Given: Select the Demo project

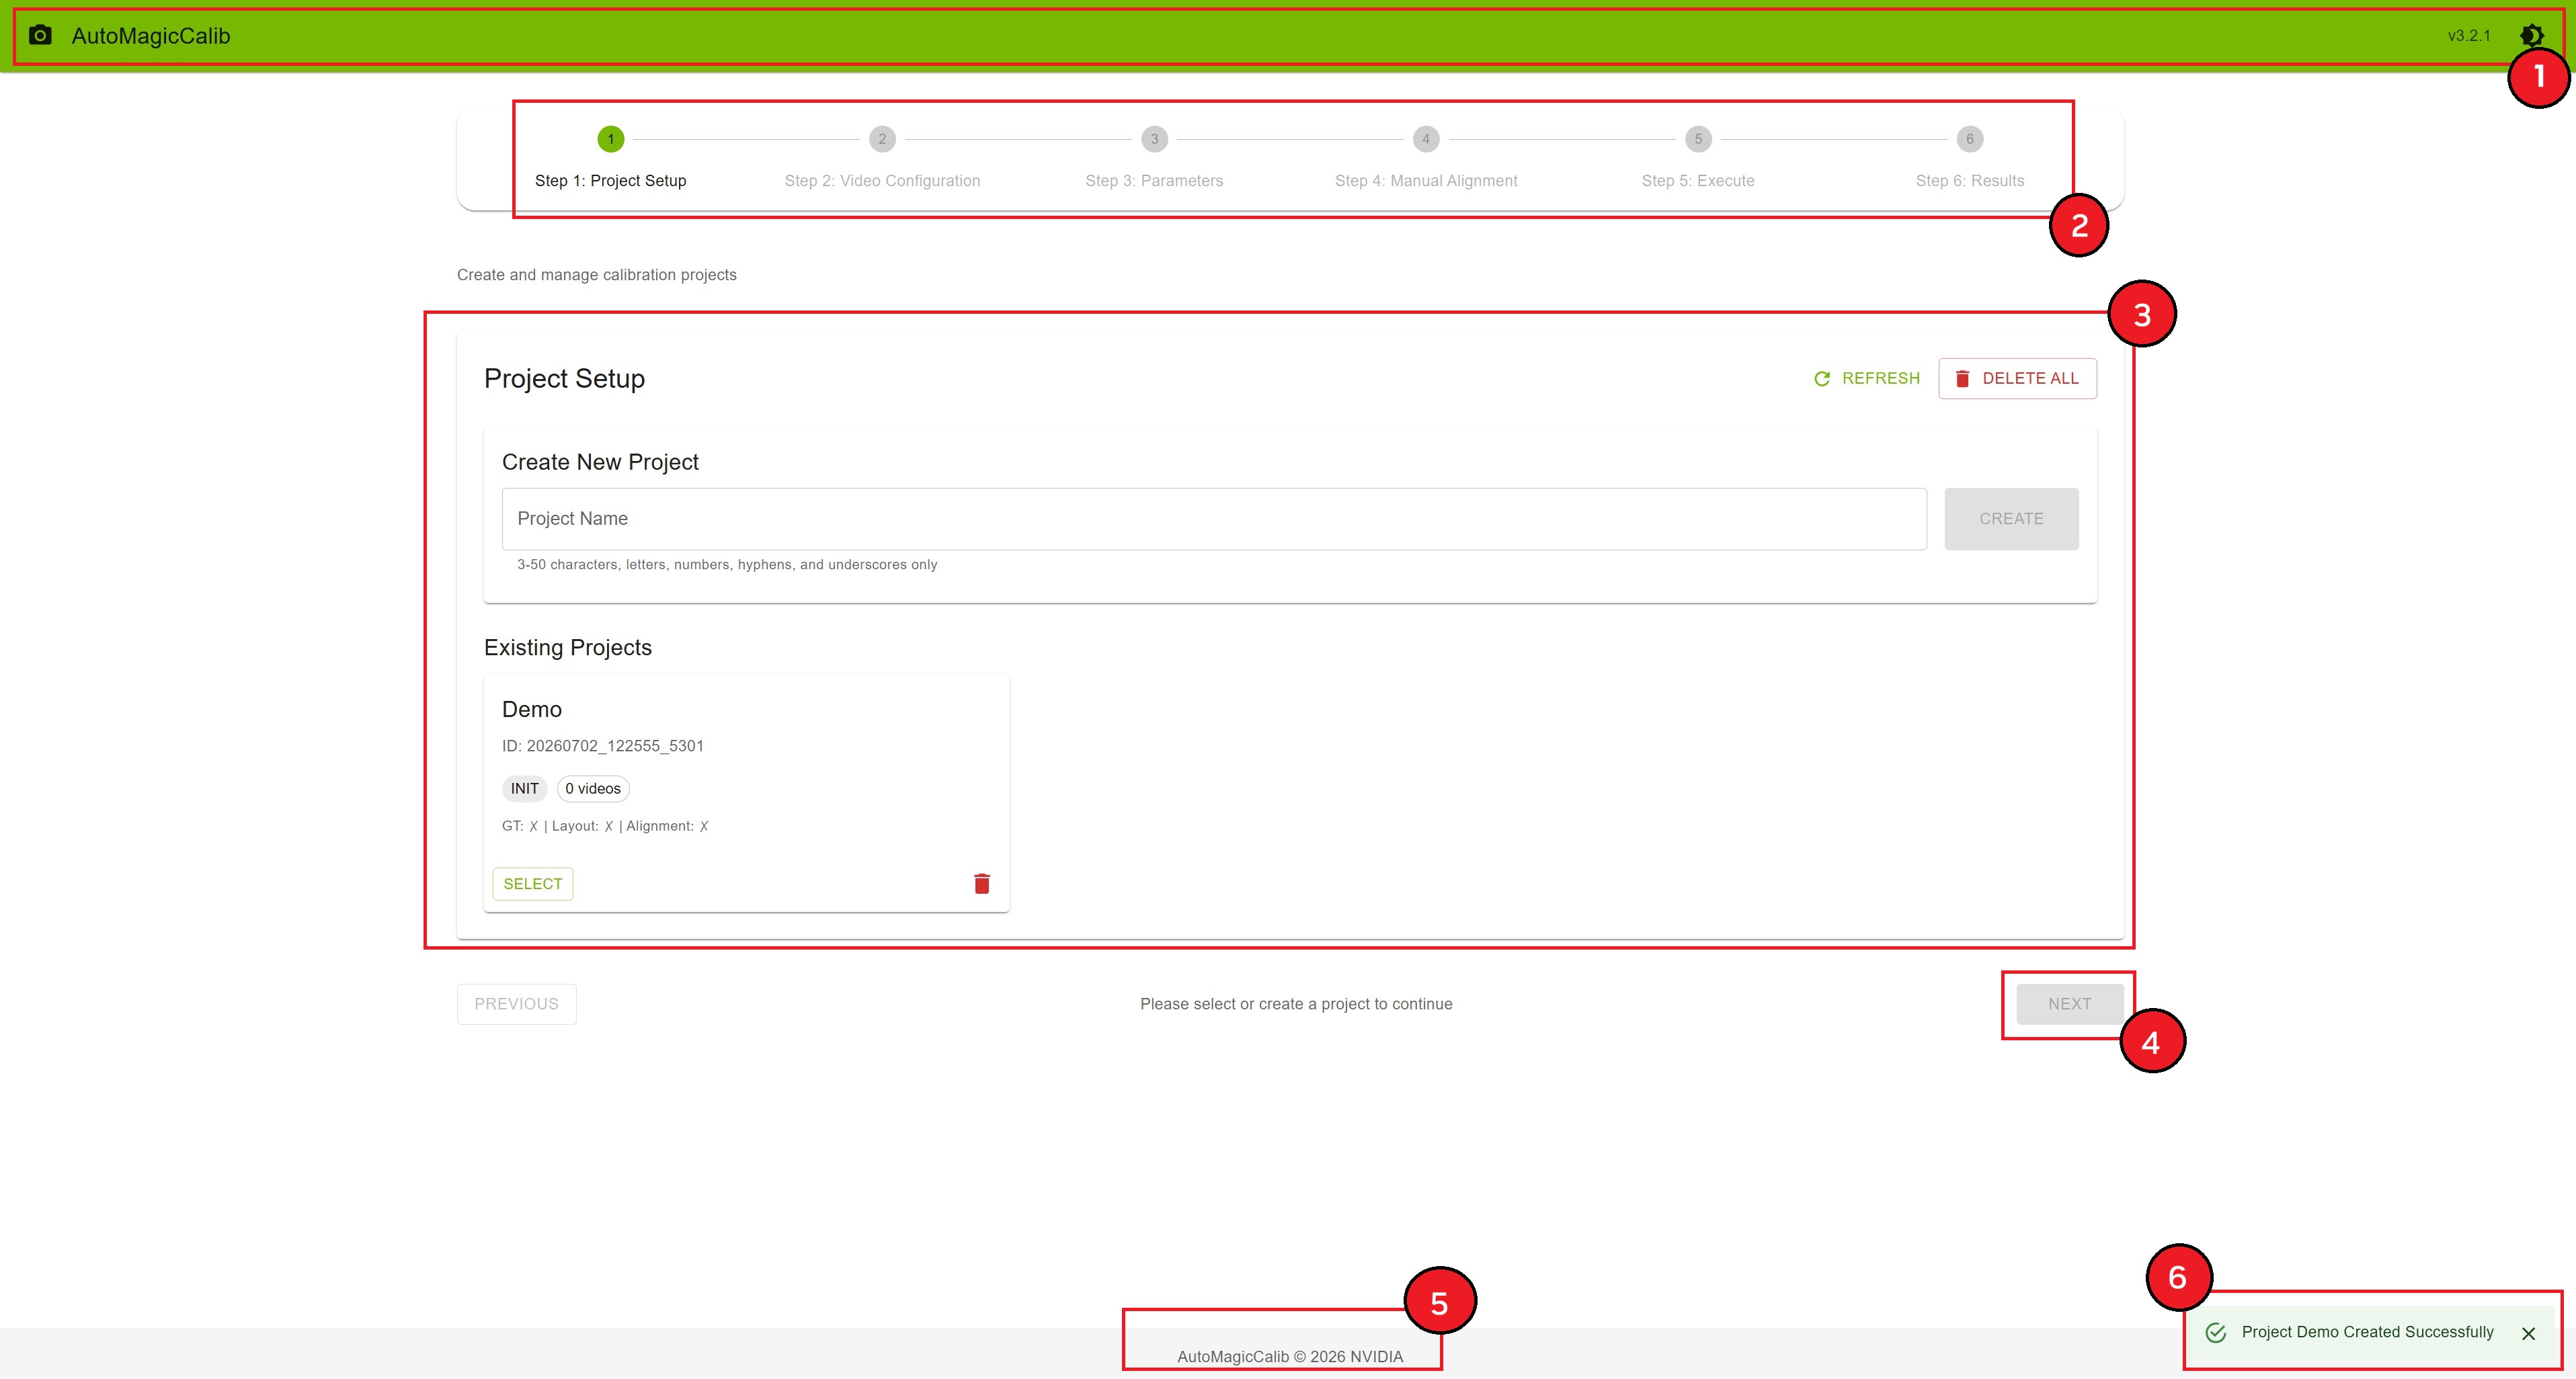Looking at the screenshot, I should (x=533, y=884).
